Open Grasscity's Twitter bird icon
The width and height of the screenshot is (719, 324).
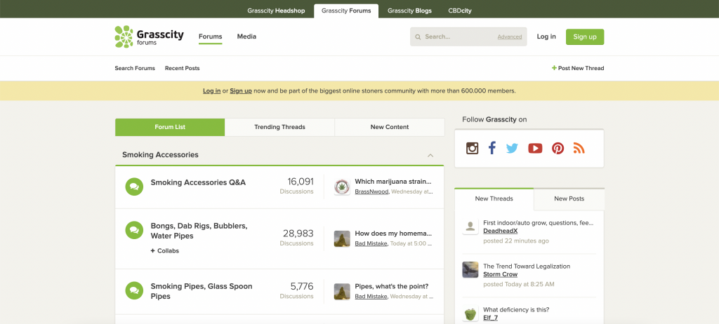tap(512, 148)
